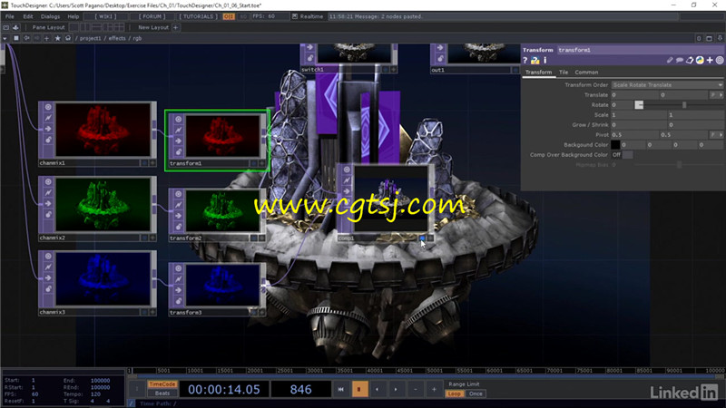Click the viewer active circle icon on chanmix1
This screenshot has width=726, height=408.
[x=48, y=107]
